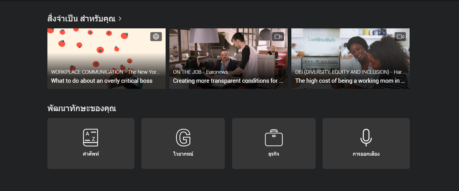Select the A-Z vocabulary book icon
Screen dimensions: 459x191
91,137
